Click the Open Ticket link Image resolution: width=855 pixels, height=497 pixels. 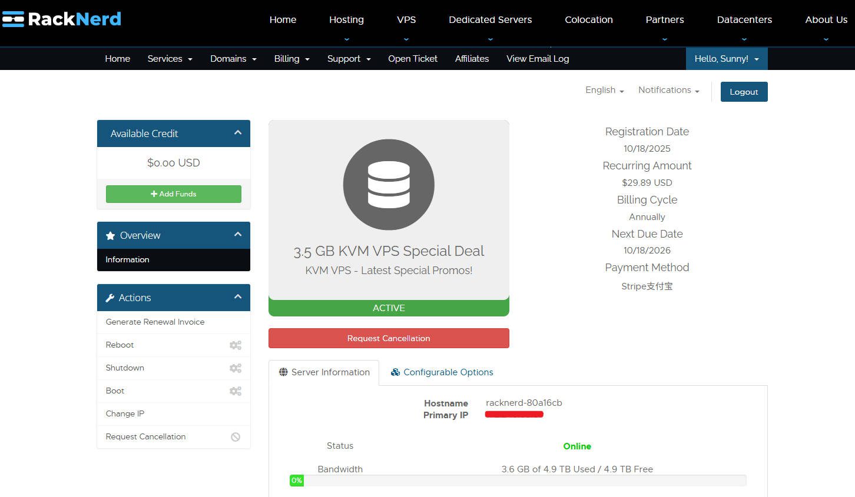click(x=413, y=59)
